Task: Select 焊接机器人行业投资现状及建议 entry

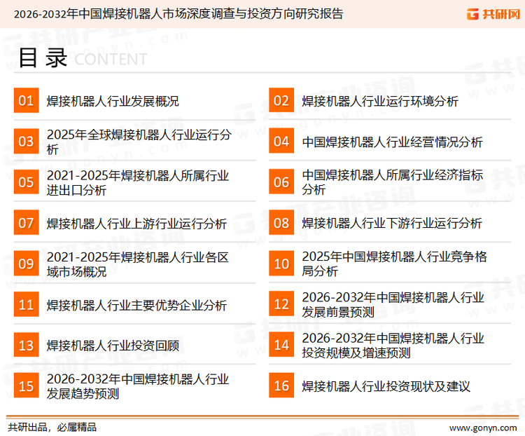Action: pos(386,386)
